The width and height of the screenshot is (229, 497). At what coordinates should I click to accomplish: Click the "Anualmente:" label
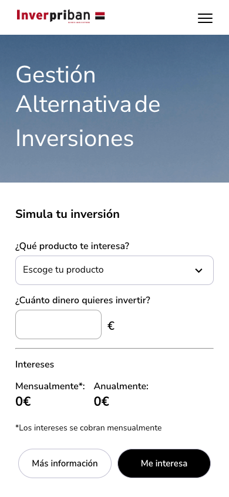pos(121,386)
